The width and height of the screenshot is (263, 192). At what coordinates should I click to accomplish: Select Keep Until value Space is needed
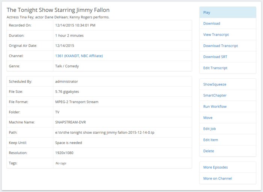(x=69, y=143)
